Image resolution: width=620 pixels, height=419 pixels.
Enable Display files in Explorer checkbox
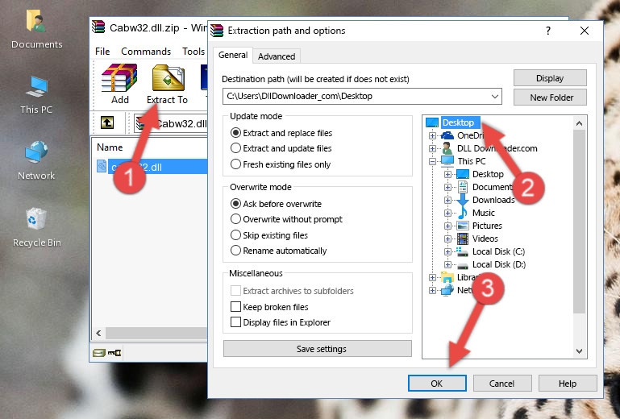point(235,322)
